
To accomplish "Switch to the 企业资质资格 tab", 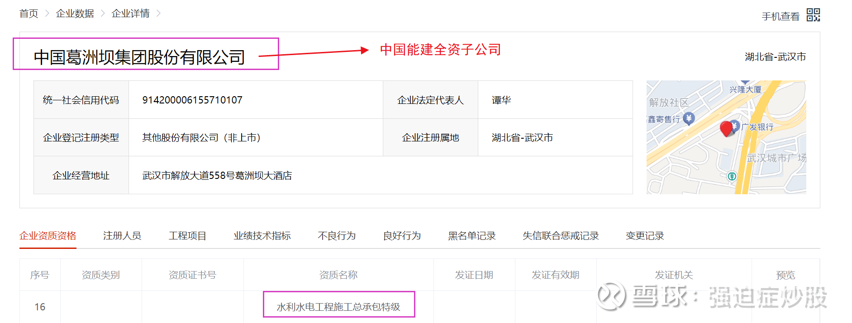I will click(48, 236).
